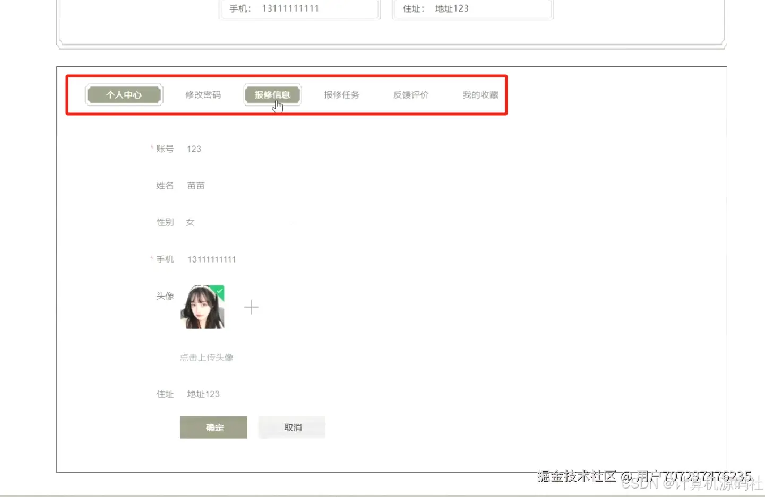This screenshot has width=765, height=497.
Task: Switch to the 个人中心 tab
Action: pyautogui.click(x=124, y=94)
